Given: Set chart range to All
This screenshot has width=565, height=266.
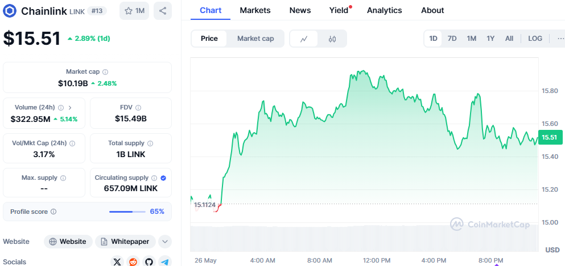Looking at the screenshot, I should pyautogui.click(x=509, y=39).
